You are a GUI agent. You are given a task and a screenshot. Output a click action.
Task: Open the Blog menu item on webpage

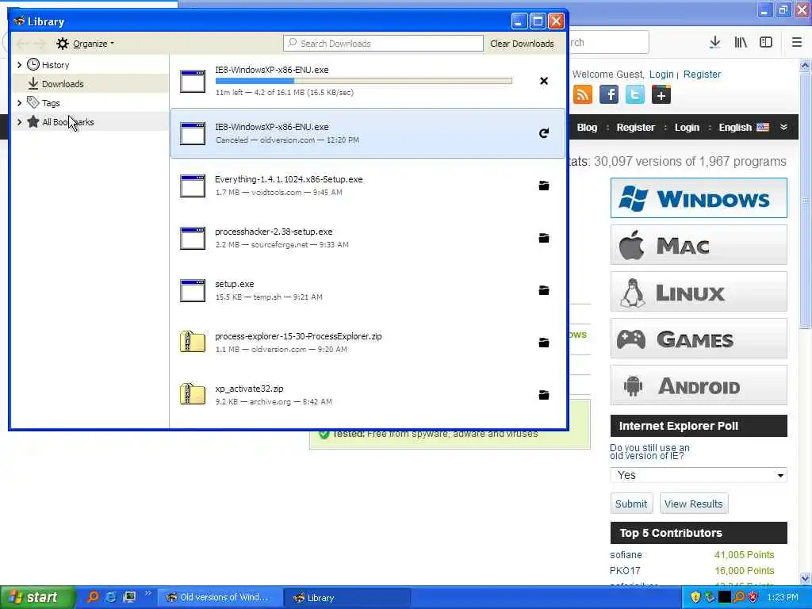[587, 128]
